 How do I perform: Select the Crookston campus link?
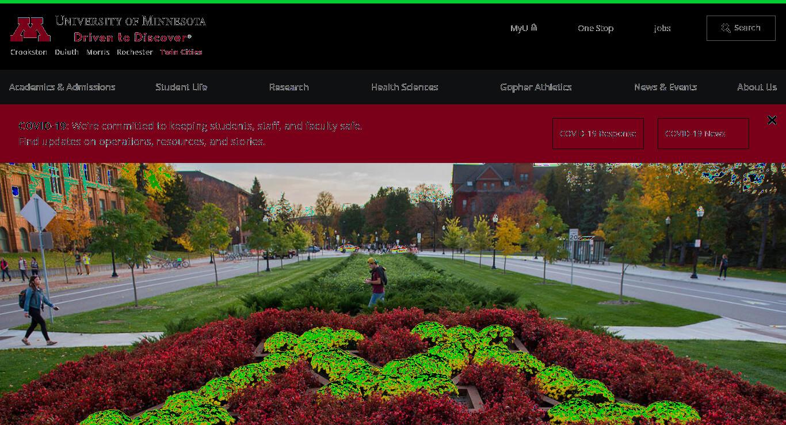pos(29,52)
